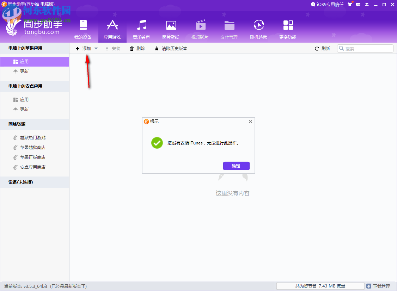Open the 文件管理 file manager
The height and width of the screenshot is (291, 397).
229,28
